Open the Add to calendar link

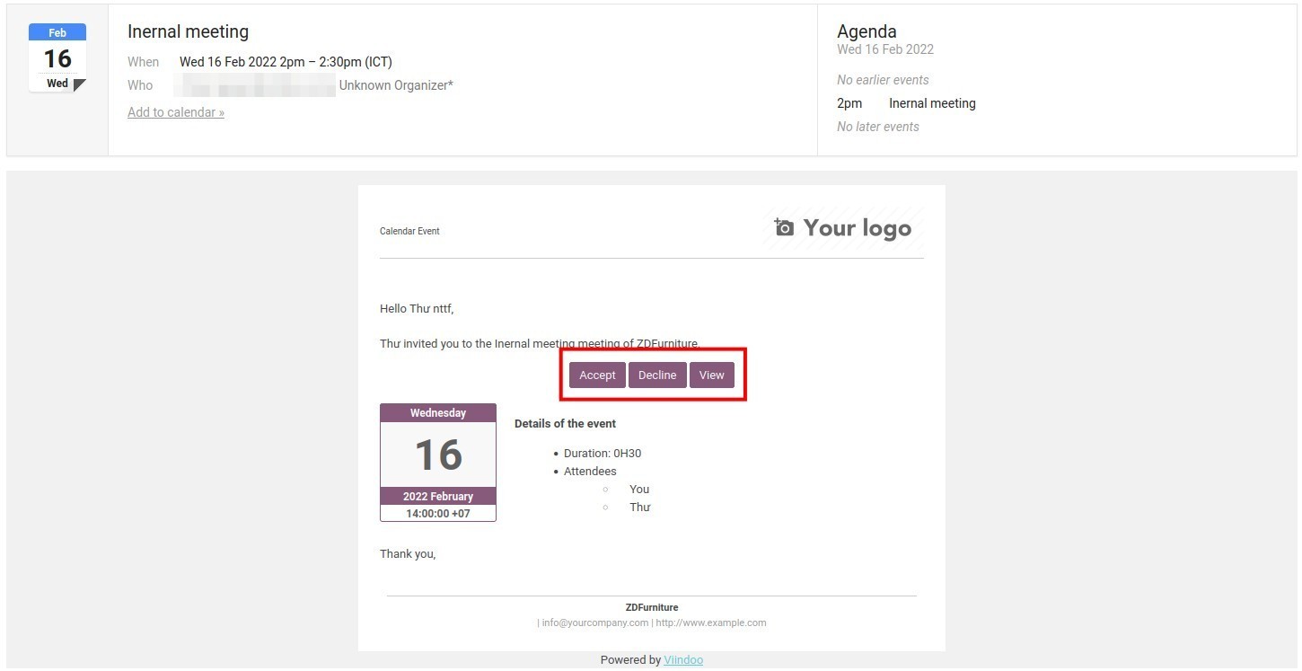(176, 112)
